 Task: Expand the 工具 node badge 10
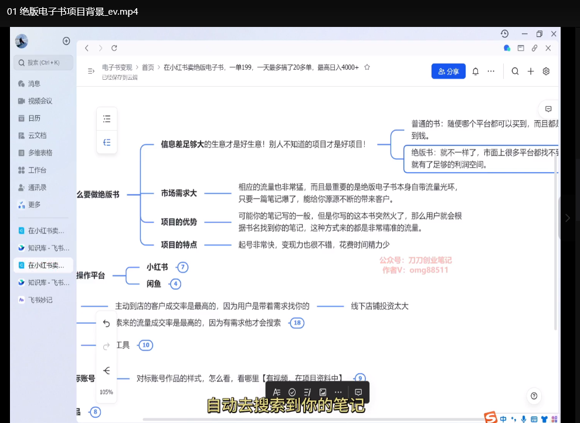point(146,345)
